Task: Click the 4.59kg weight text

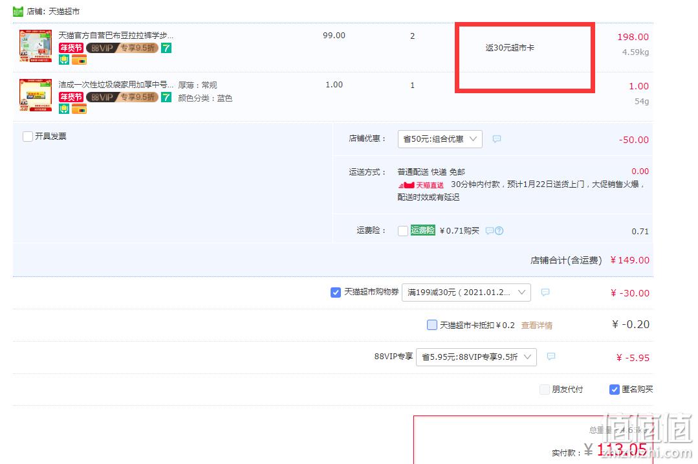Action: click(x=635, y=52)
